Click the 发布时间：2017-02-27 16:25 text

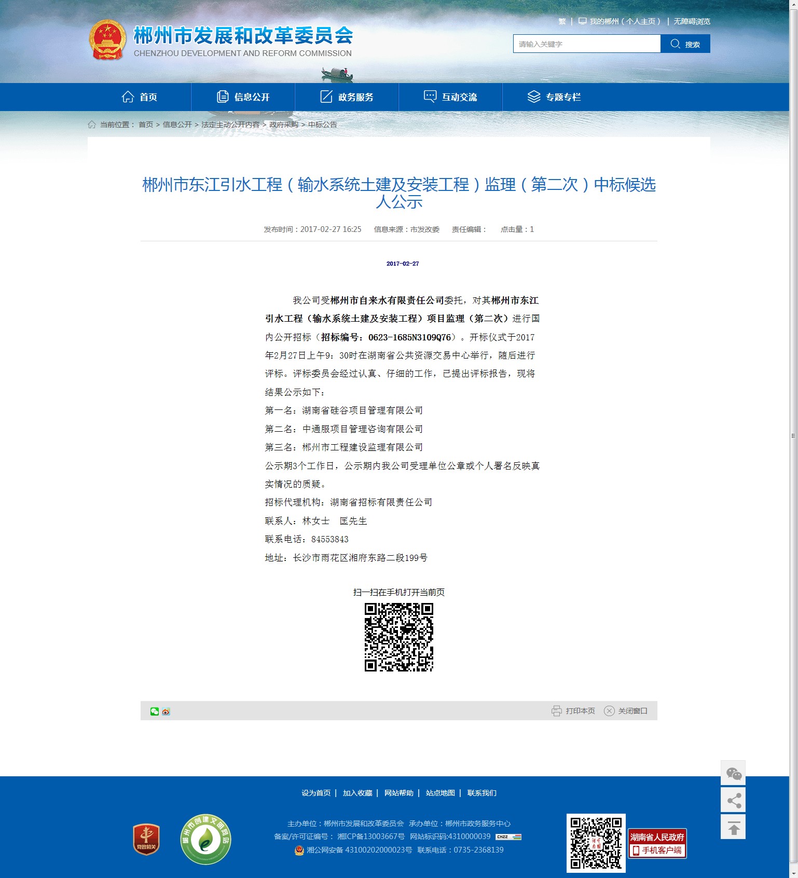pos(312,229)
